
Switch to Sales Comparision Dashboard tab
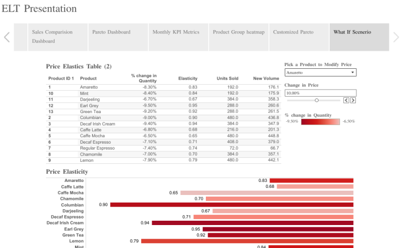pos(52,37)
